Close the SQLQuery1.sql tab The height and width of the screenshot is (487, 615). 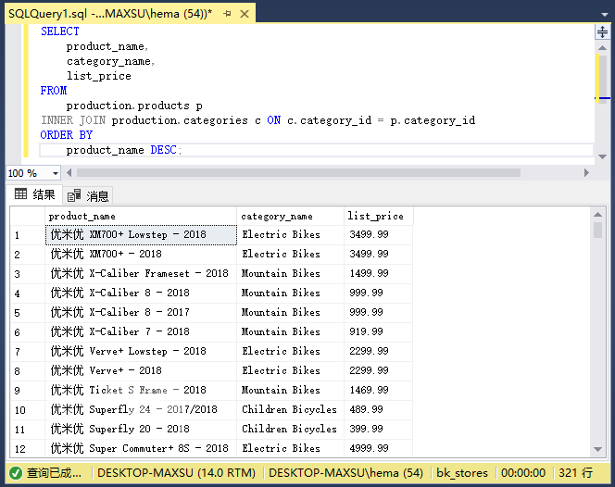tap(245, 14)
